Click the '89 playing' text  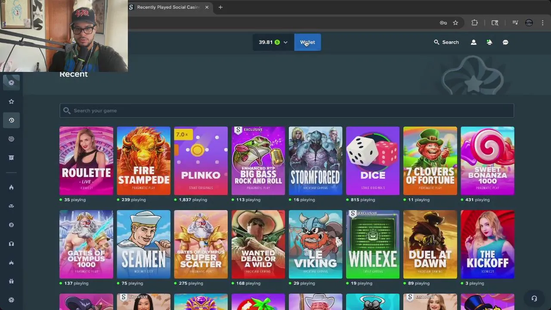419,283
